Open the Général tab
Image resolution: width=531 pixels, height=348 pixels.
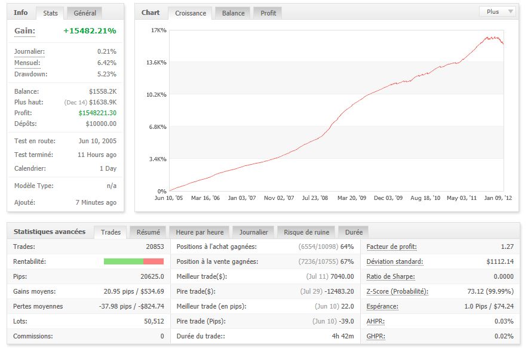[85, 13]
